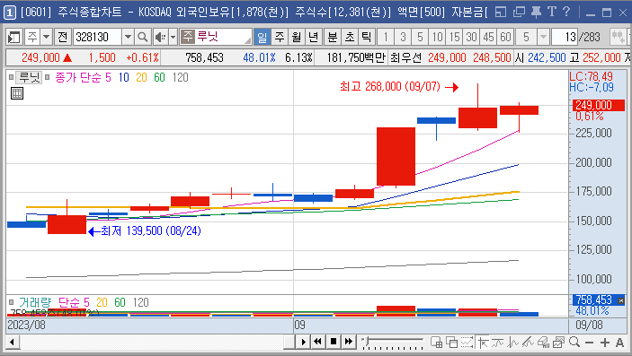Open the 주 market type dropdown arrow
The width and height of the screenshot is (632, 356).
tap(47, 38)
